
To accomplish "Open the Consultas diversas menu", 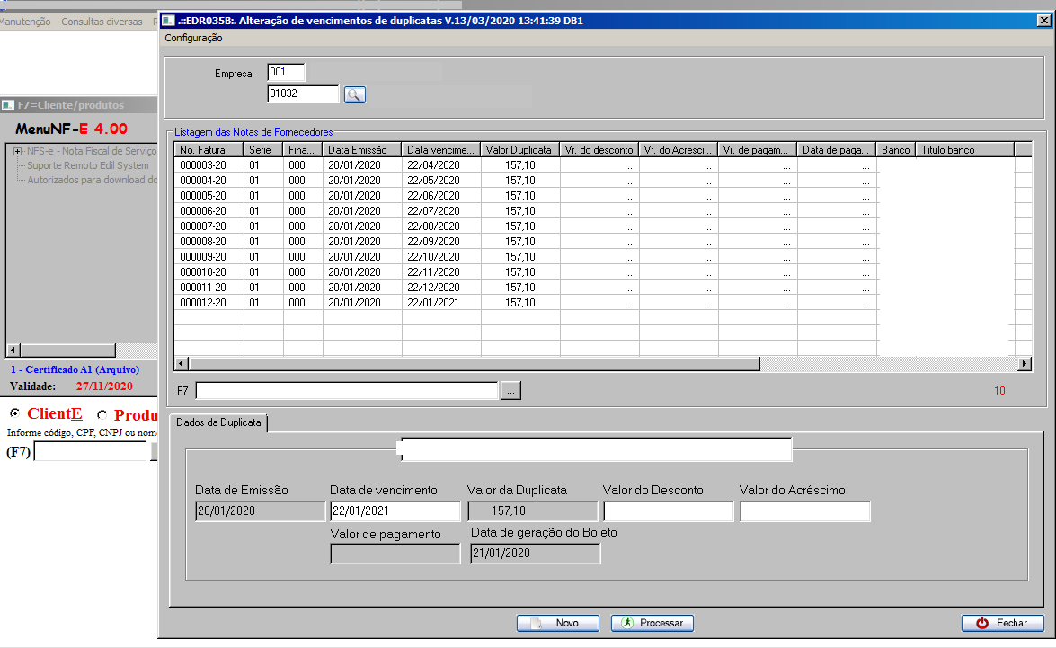I will pyautogui.click(x=102, y=22).
